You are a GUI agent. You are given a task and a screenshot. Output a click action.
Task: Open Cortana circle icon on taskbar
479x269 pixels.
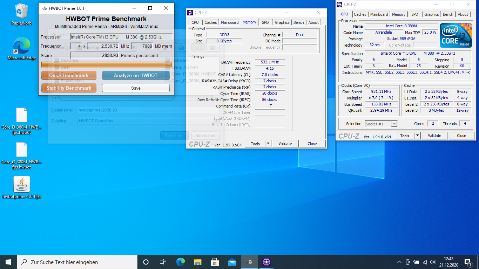[x=146, y=262]
